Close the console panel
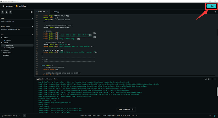Viewport: 218px width, 118px height. 215,79
